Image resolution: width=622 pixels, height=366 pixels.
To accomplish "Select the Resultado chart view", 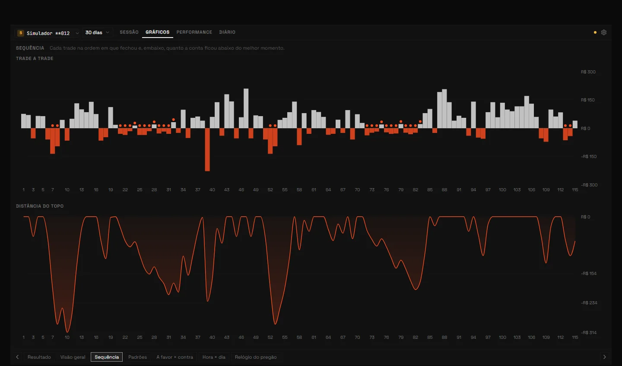I will pyautogui.click(x=39, y=357).
